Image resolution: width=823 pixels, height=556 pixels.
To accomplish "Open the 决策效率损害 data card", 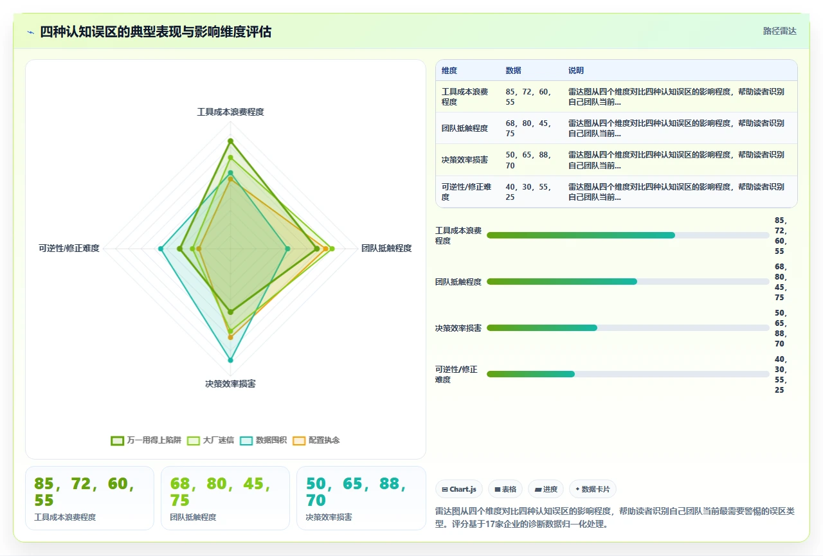I will click(x=361, y=498).
